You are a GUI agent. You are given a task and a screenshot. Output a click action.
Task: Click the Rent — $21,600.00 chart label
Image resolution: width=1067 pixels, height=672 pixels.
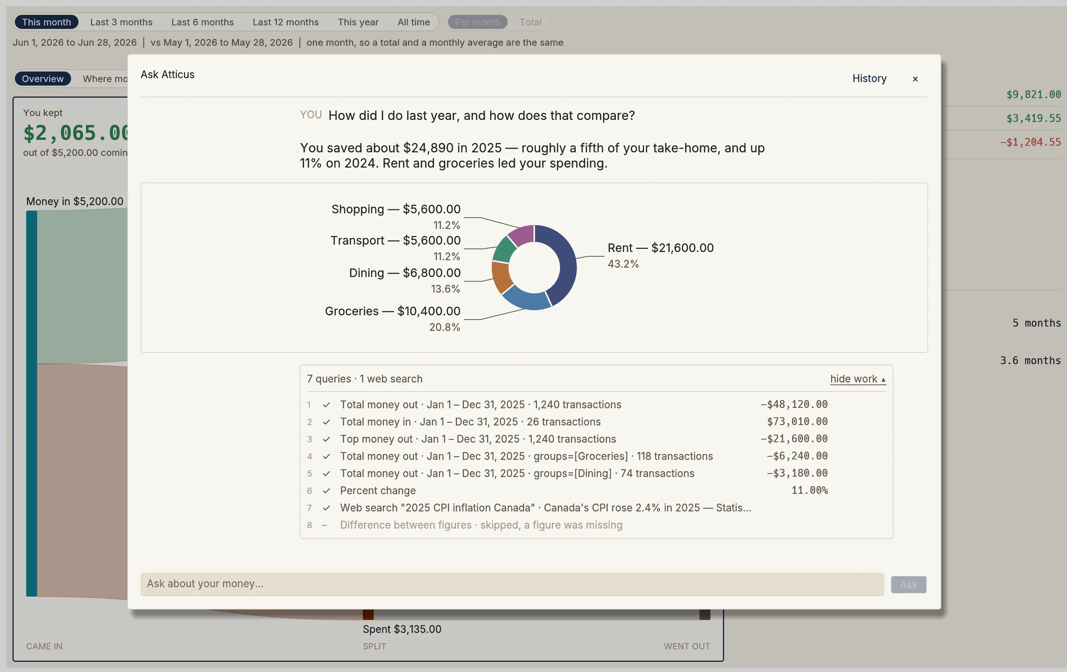point(660,248)
